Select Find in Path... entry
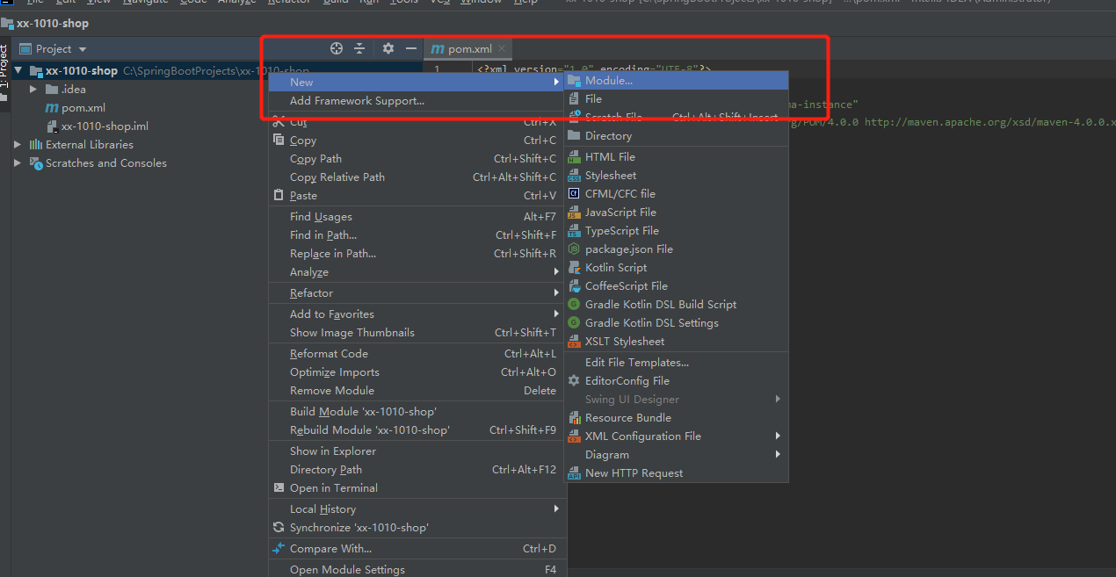The image size is (1116, 577). click(417, 234)
